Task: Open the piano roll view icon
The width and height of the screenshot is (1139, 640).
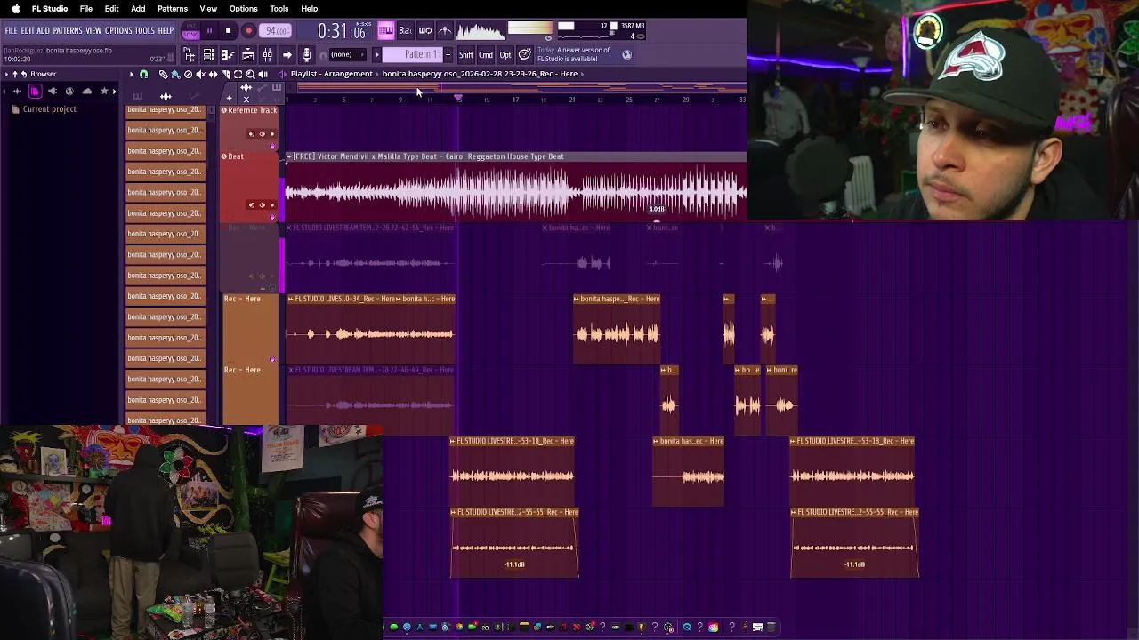Action: [228, 55]
